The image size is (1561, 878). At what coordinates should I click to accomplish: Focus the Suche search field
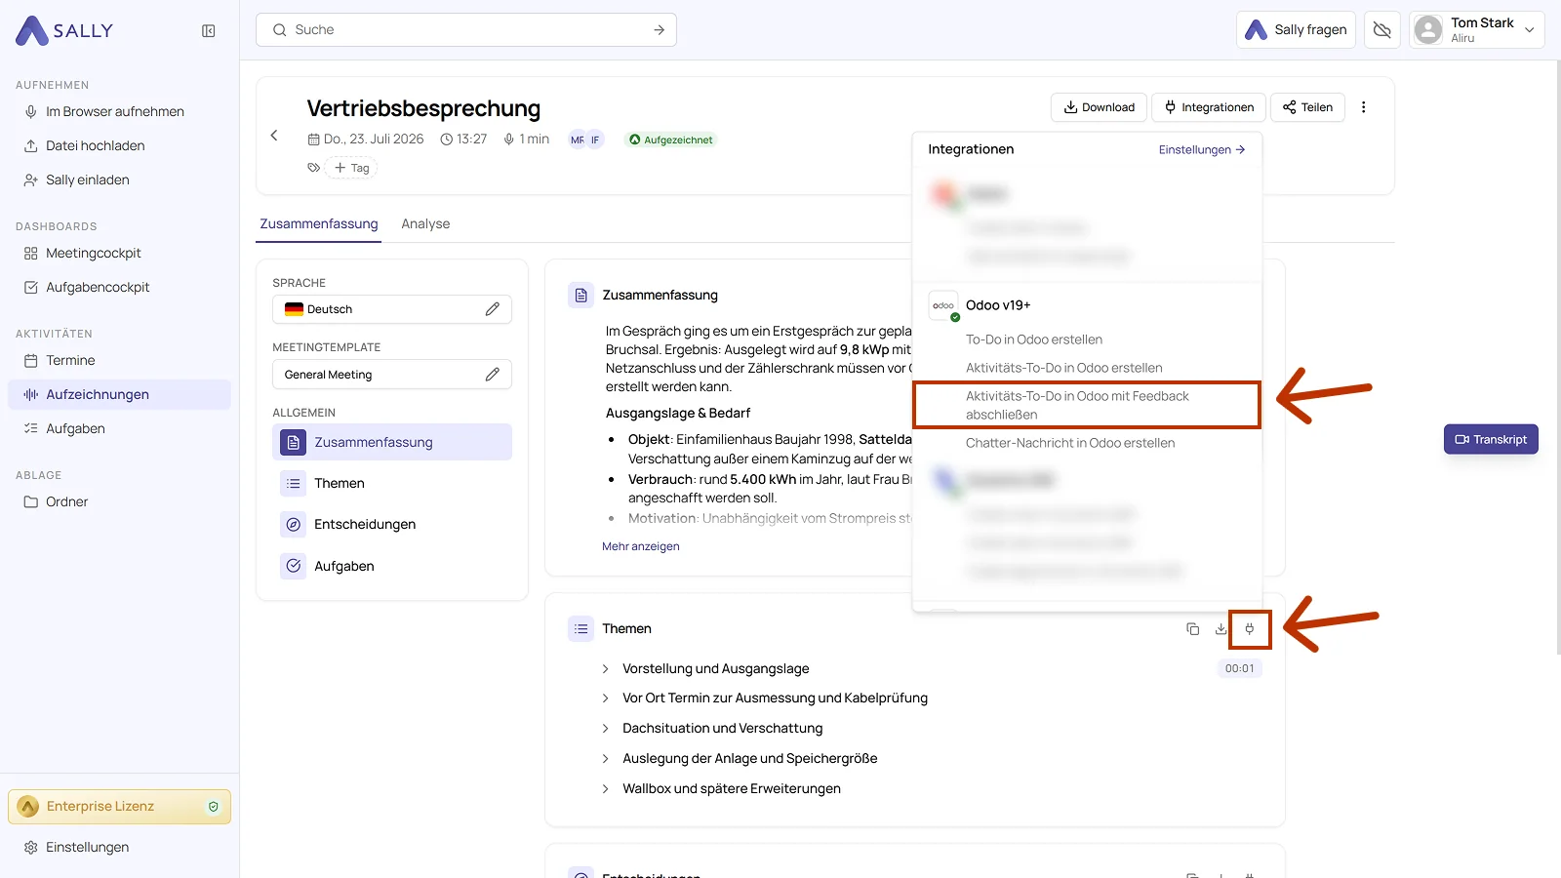466,30
